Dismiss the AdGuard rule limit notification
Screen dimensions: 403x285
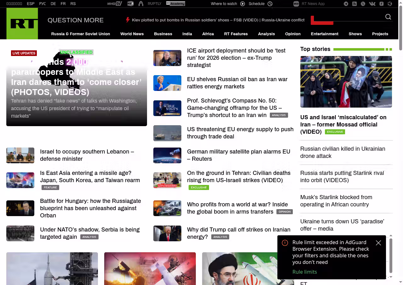click(378, 243)
